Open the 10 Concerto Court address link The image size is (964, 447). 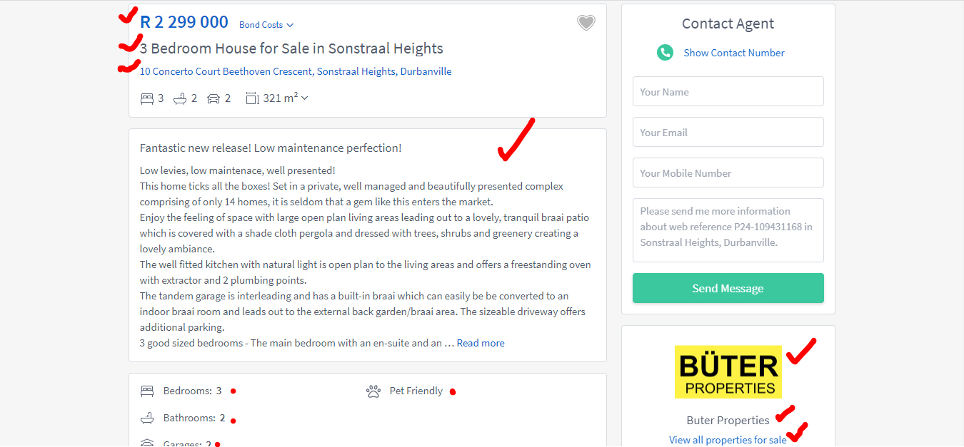point(296,71)
